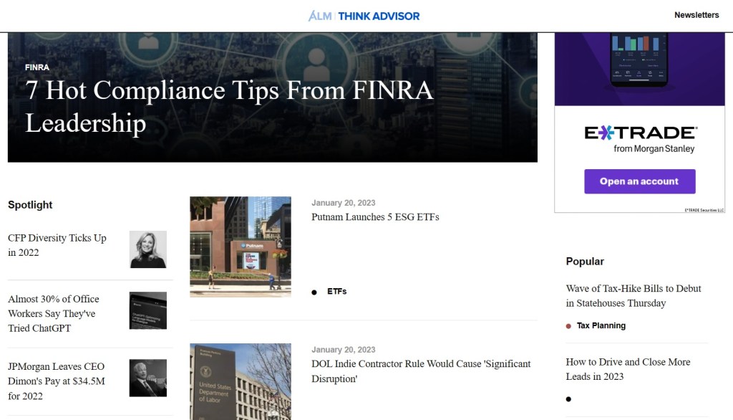This screenshot has height=420, width=733.
Task: Click the woman portrait thumbnail in Spotlight
Action: pyautogui.click(x=148, y=249)
